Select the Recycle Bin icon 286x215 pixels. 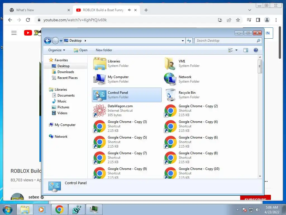170,95
